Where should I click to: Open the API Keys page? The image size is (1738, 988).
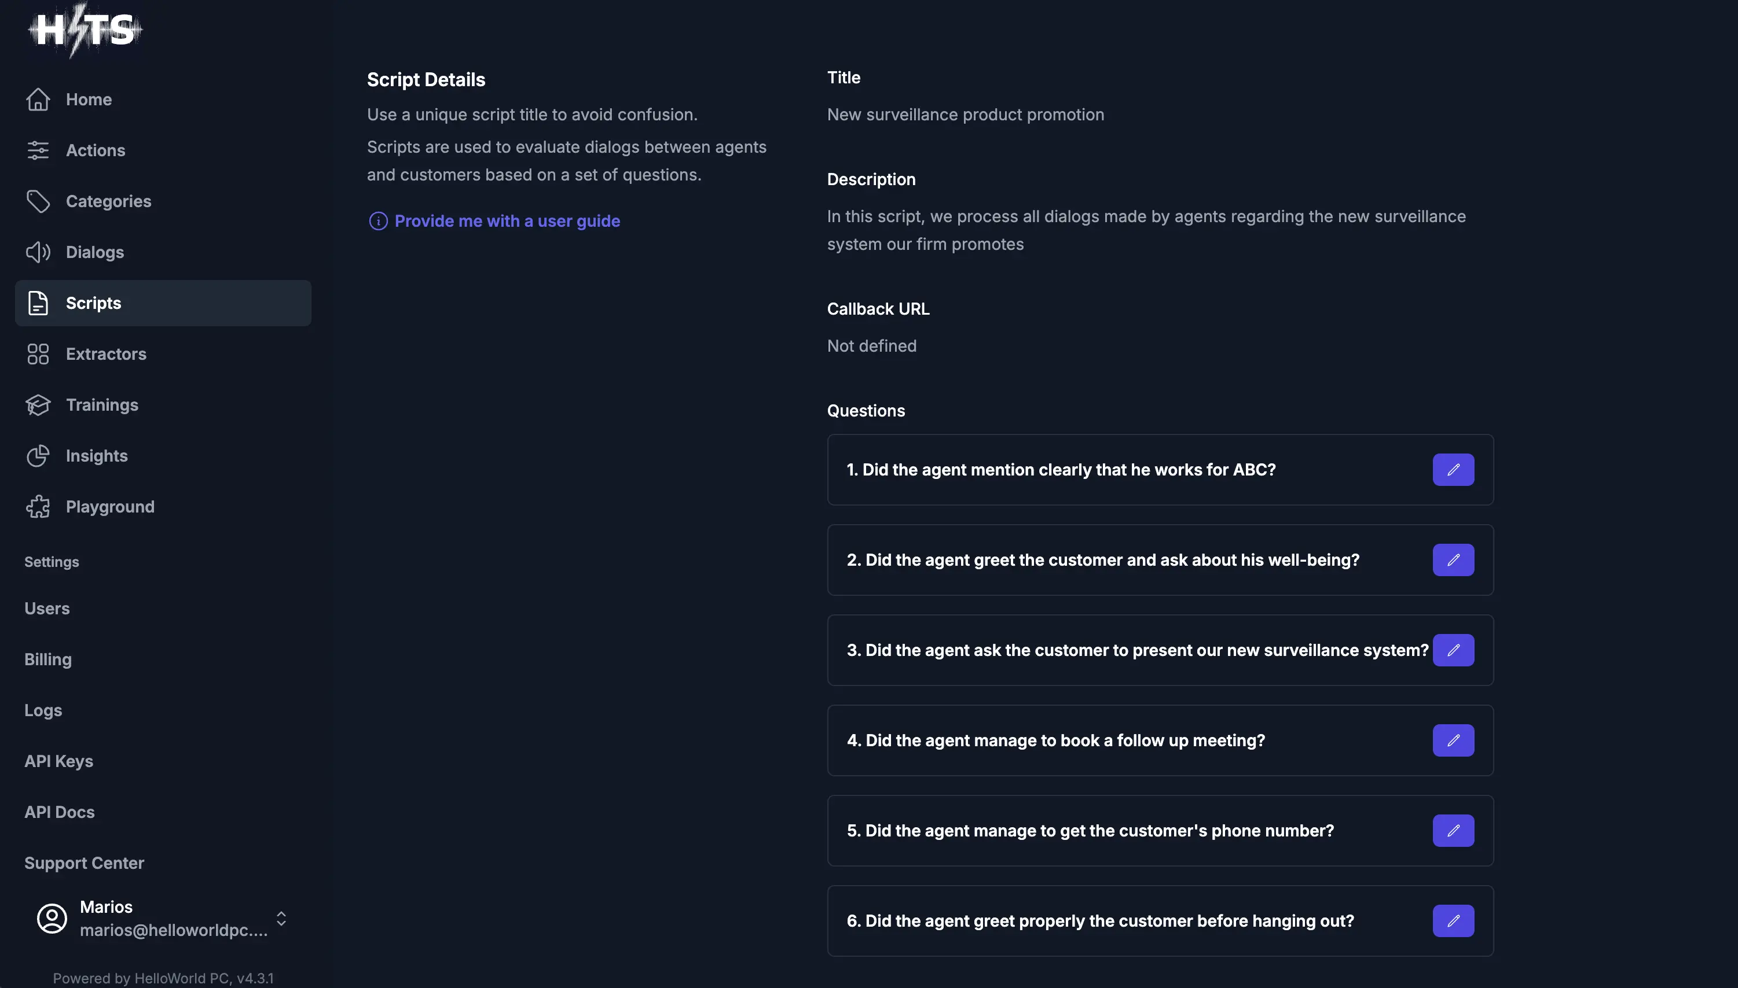pyautogui.click(x=59, y=761)
